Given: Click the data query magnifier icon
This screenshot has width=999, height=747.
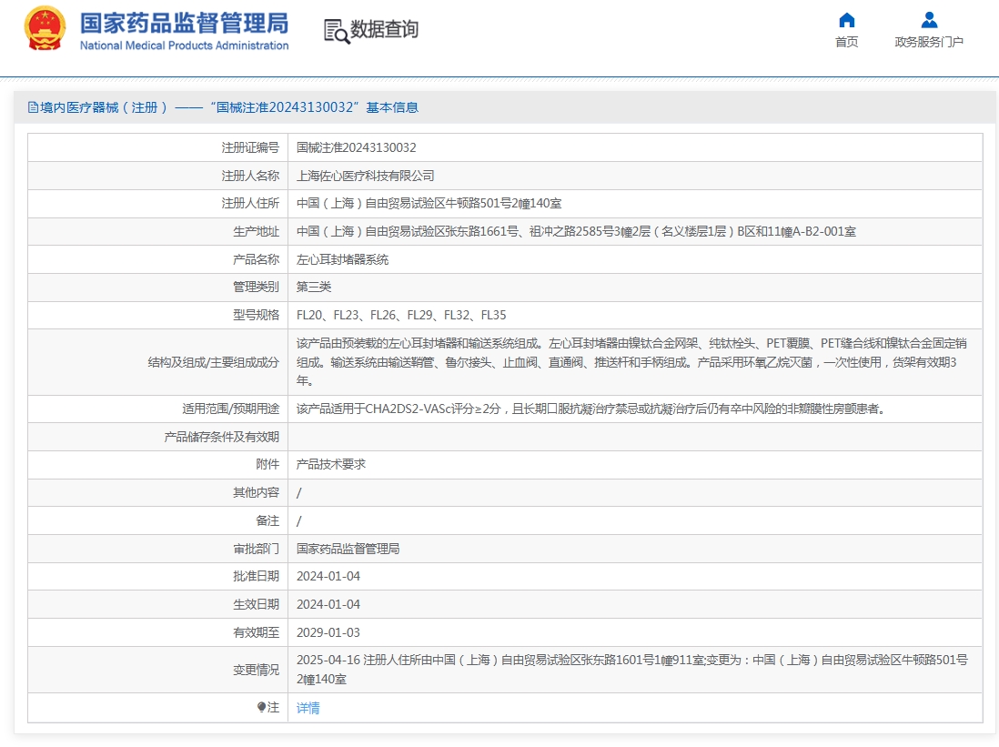Looking at the screenshot, I should click(x=337, y=31).
